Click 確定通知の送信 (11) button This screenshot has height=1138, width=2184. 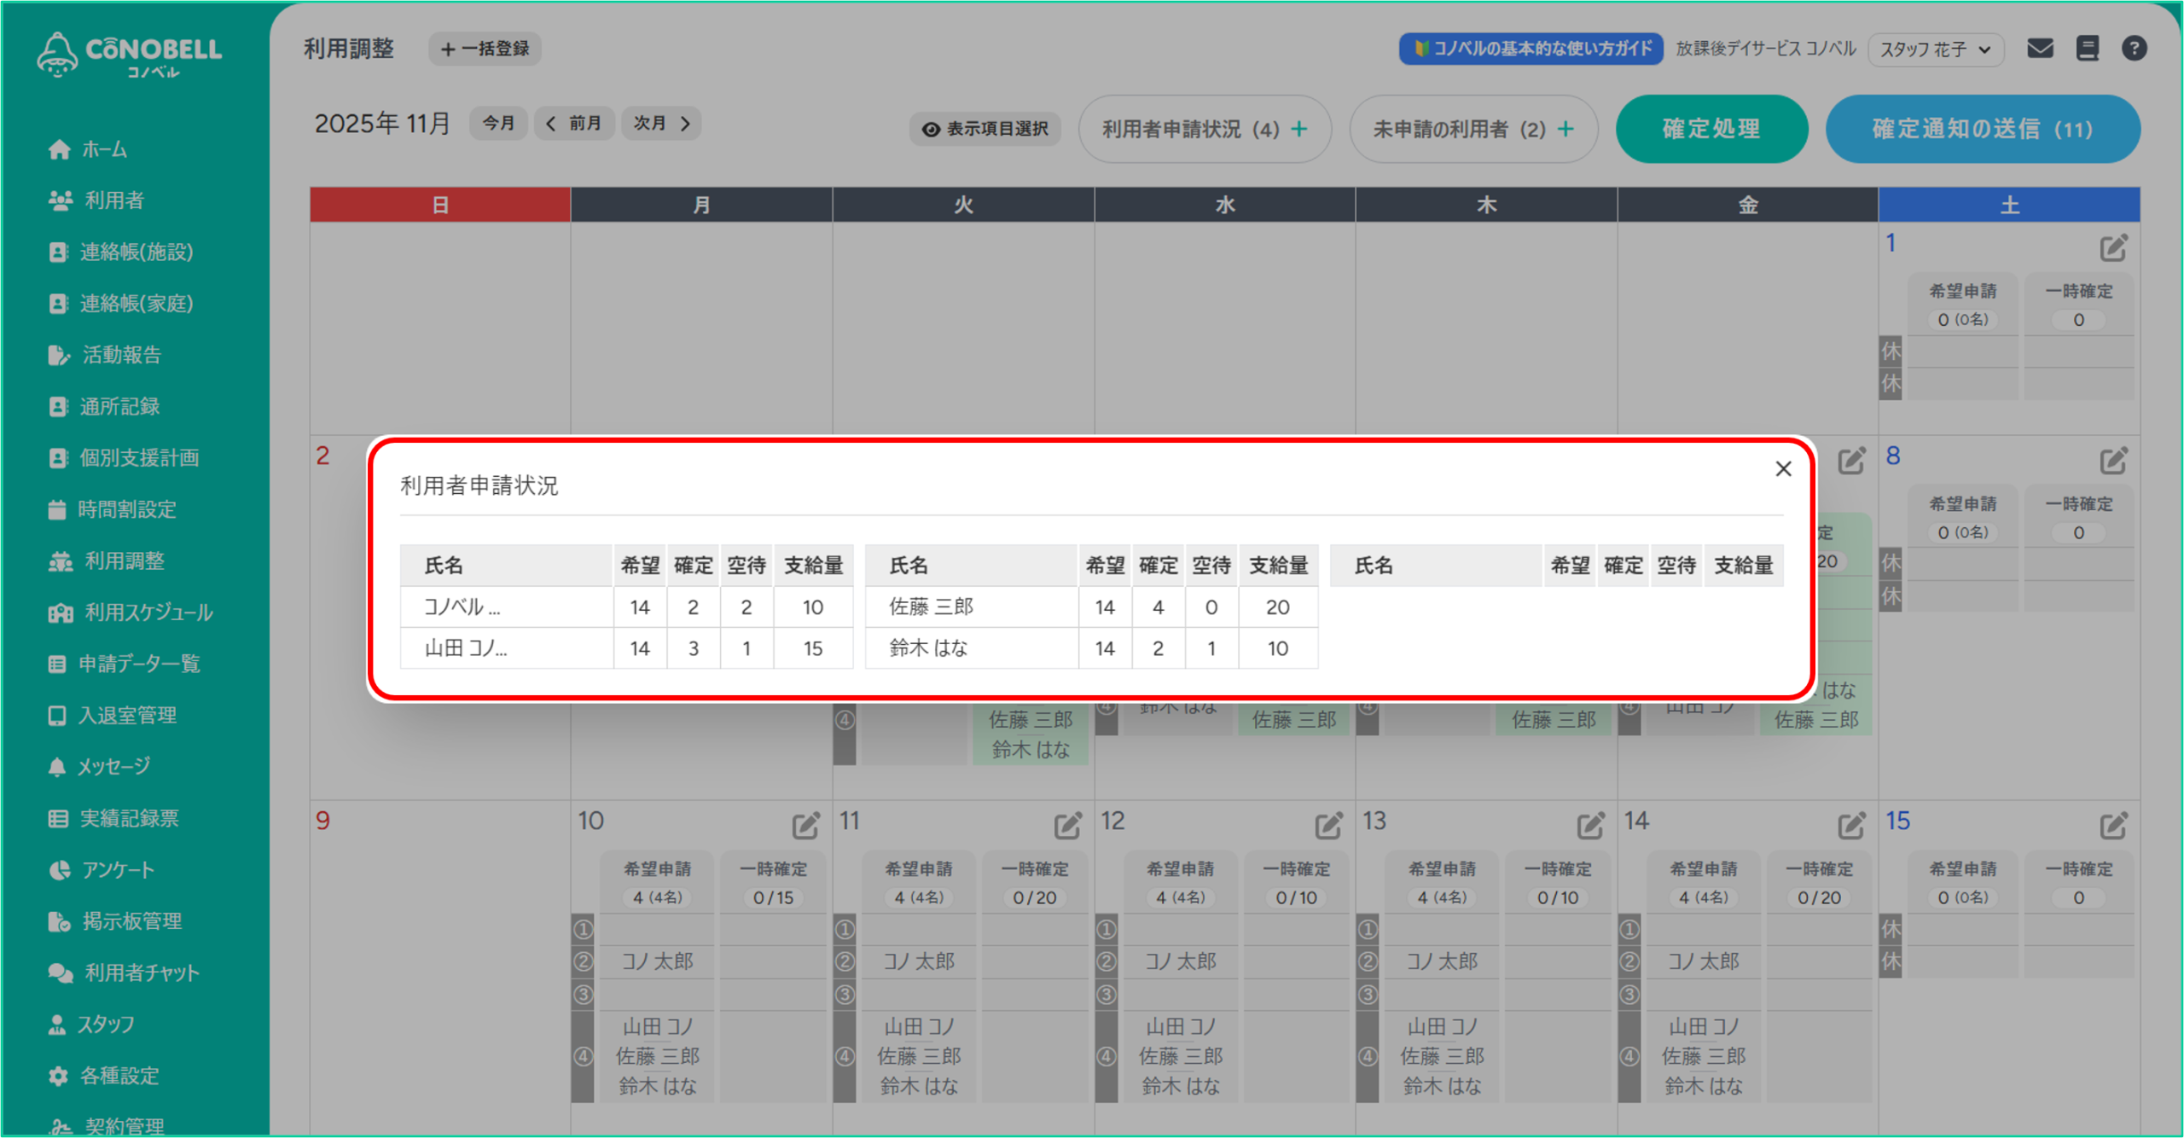1982,129
